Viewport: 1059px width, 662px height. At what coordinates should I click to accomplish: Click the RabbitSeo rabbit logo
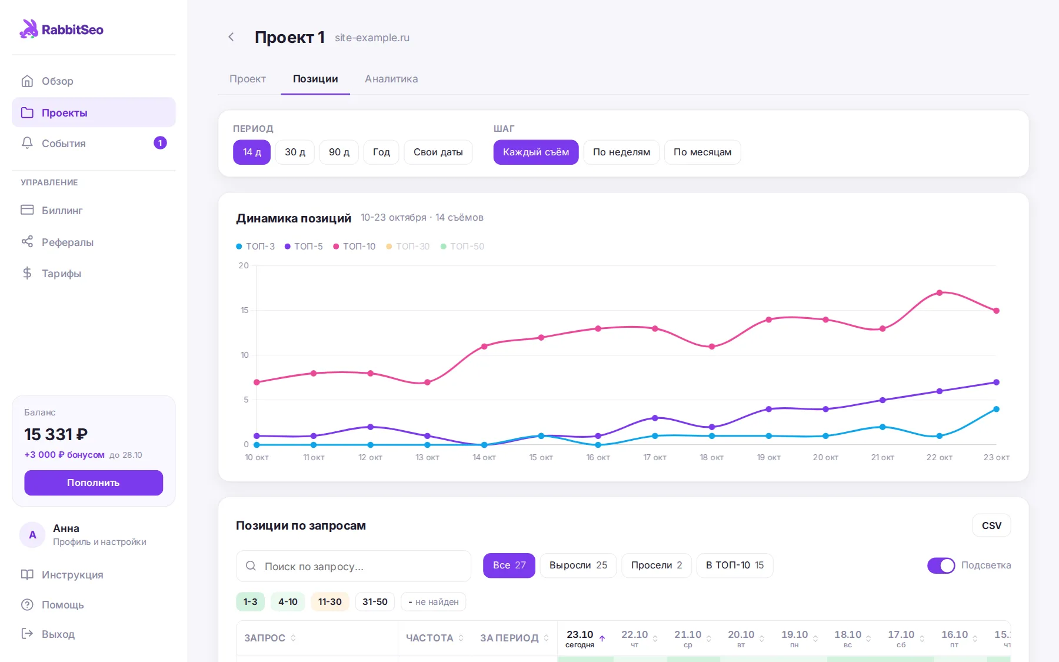coord(29,29)
